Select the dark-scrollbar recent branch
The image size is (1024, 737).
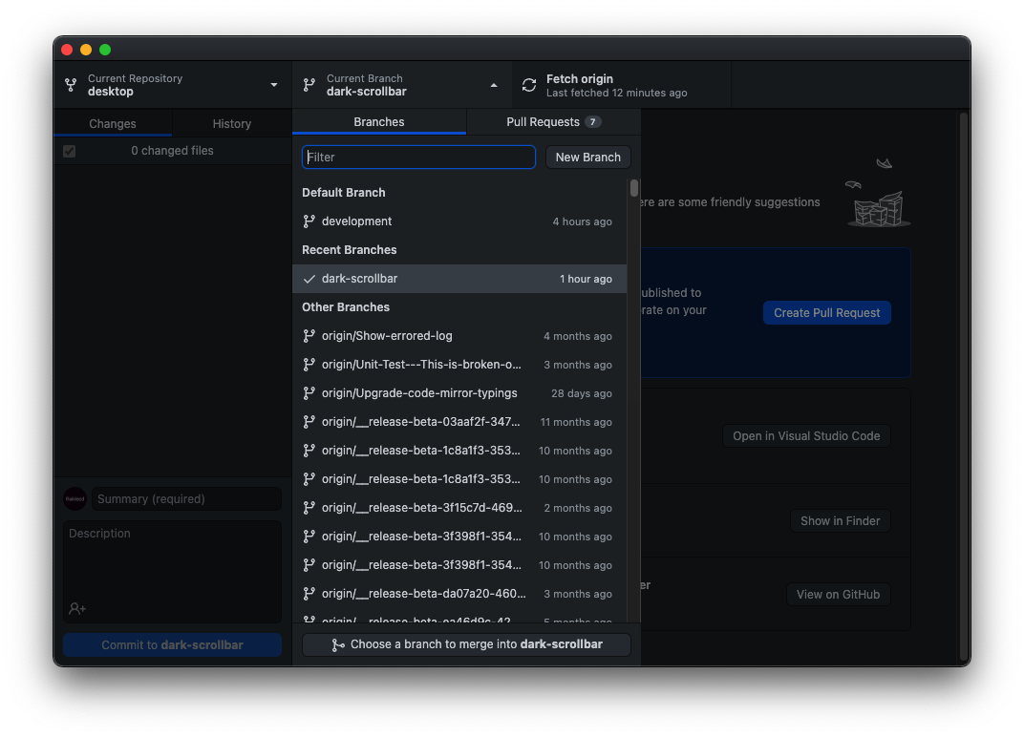click(x=459, y=279)
